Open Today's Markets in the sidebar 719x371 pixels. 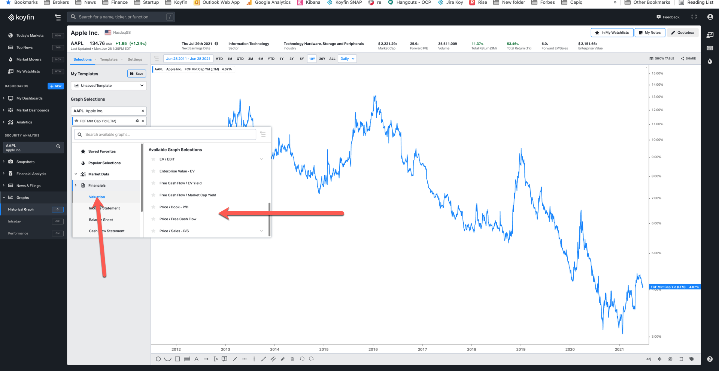[30, 36]
